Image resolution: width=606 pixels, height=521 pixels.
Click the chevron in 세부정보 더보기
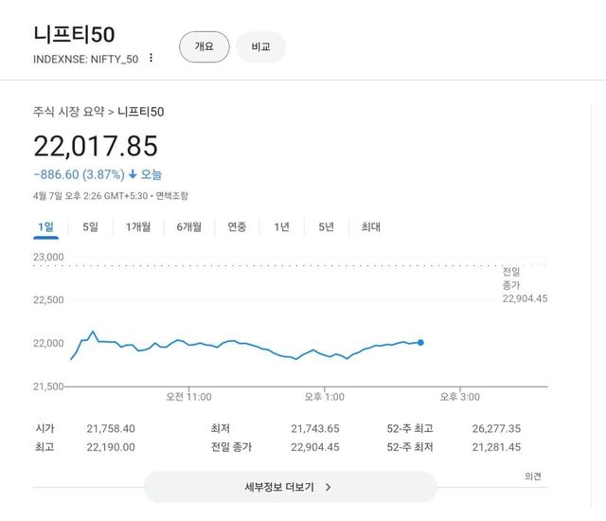click(x=328, y=487)
